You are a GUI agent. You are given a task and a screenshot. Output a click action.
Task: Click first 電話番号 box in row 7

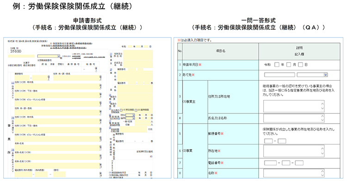coord(271,163)
